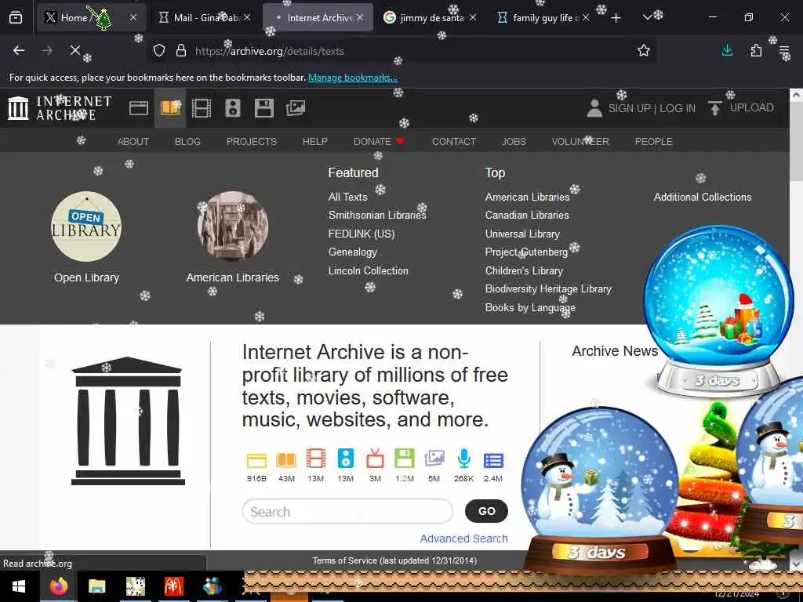The image size is (803, 602).
Task: Click the 3M TV icon
Action: tap(375, 458)
